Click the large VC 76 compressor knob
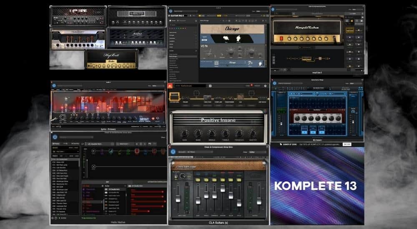Viewport: 417px width, 229px height. (231, 51)
